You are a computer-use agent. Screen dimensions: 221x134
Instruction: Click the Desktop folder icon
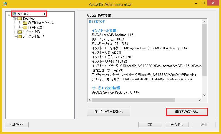tap(20, 19)
